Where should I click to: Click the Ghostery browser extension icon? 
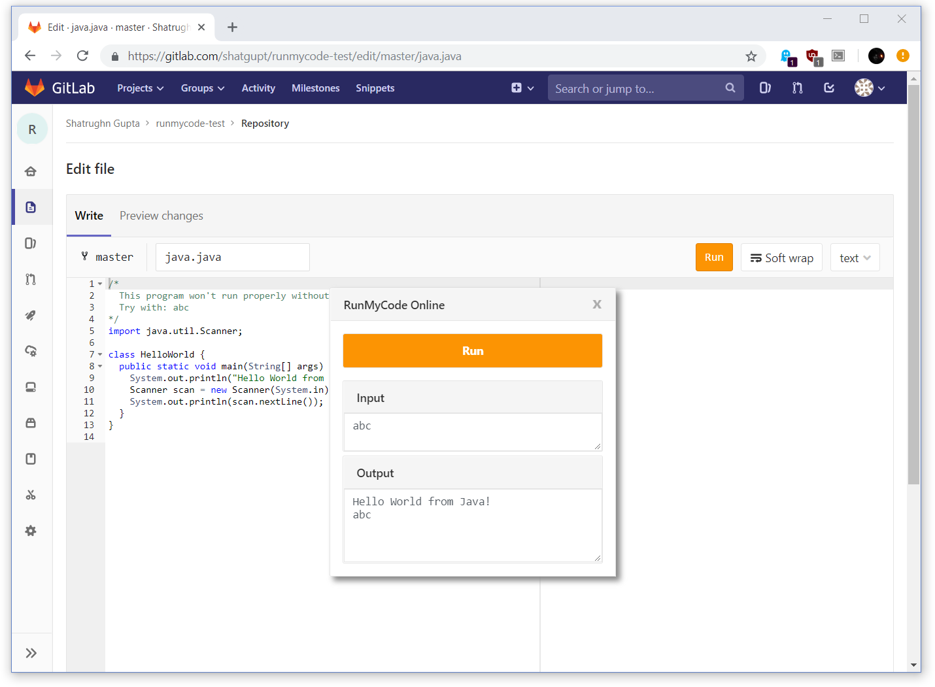coord(788,57)
